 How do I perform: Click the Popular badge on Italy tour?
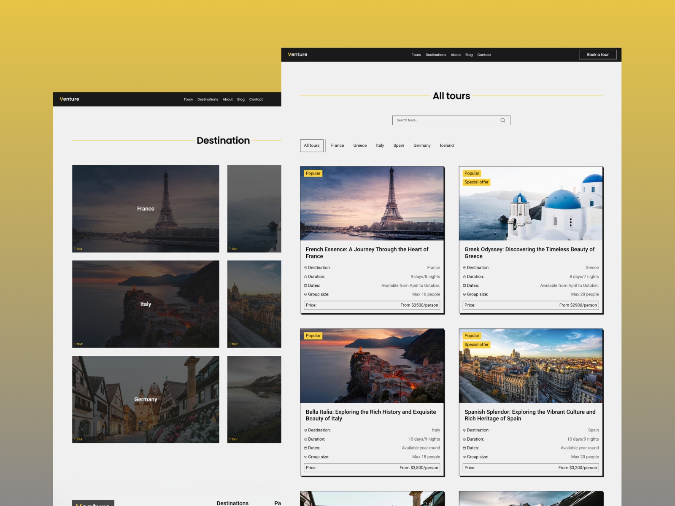[x=313, y=336]
